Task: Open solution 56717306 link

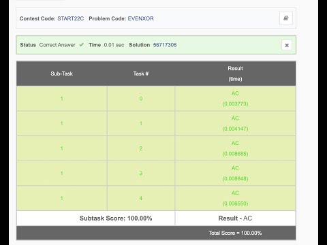Action: click(x=165, y=45)
